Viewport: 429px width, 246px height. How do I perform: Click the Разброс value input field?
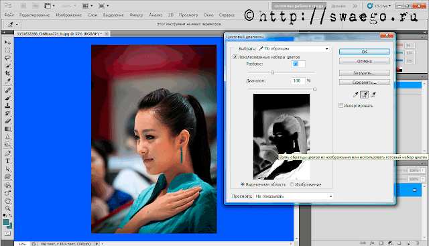coord(298,64)
